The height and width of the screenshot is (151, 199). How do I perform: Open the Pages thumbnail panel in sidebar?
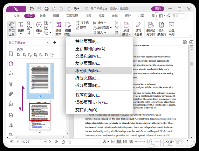[x=11, y=64]
